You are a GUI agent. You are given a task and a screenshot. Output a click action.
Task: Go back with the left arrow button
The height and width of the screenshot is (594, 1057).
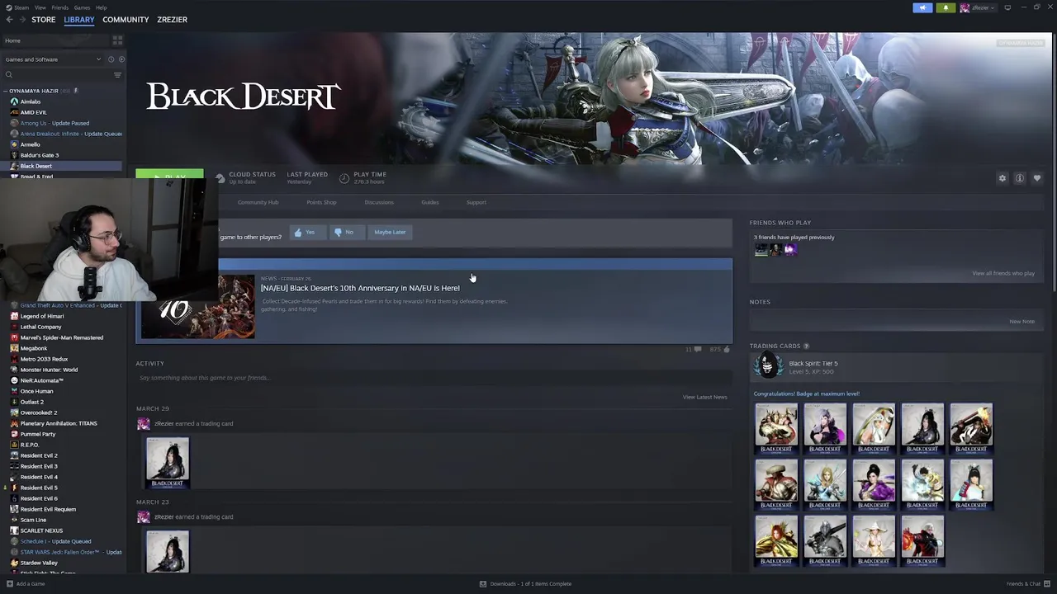point(9,20)
